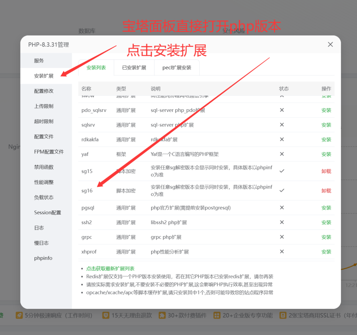Click the ssh2 status X icon
The image size is (357, 335).
[x=282, y=222]
